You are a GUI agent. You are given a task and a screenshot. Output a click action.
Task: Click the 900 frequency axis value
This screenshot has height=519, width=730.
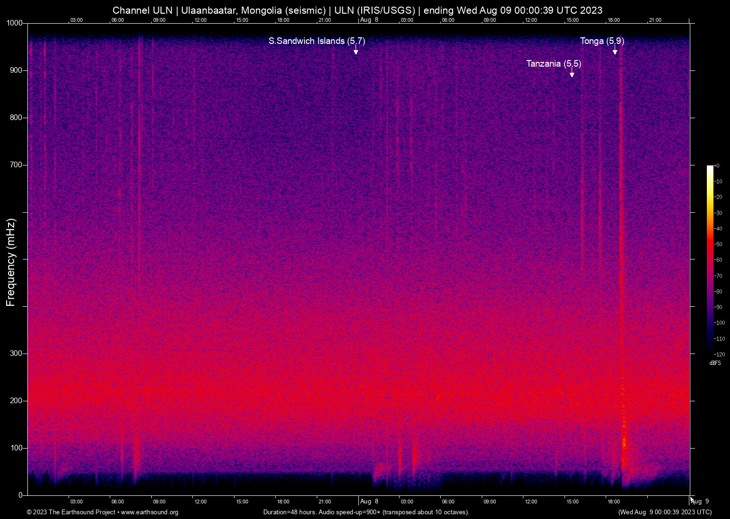[x=16, y=70]
